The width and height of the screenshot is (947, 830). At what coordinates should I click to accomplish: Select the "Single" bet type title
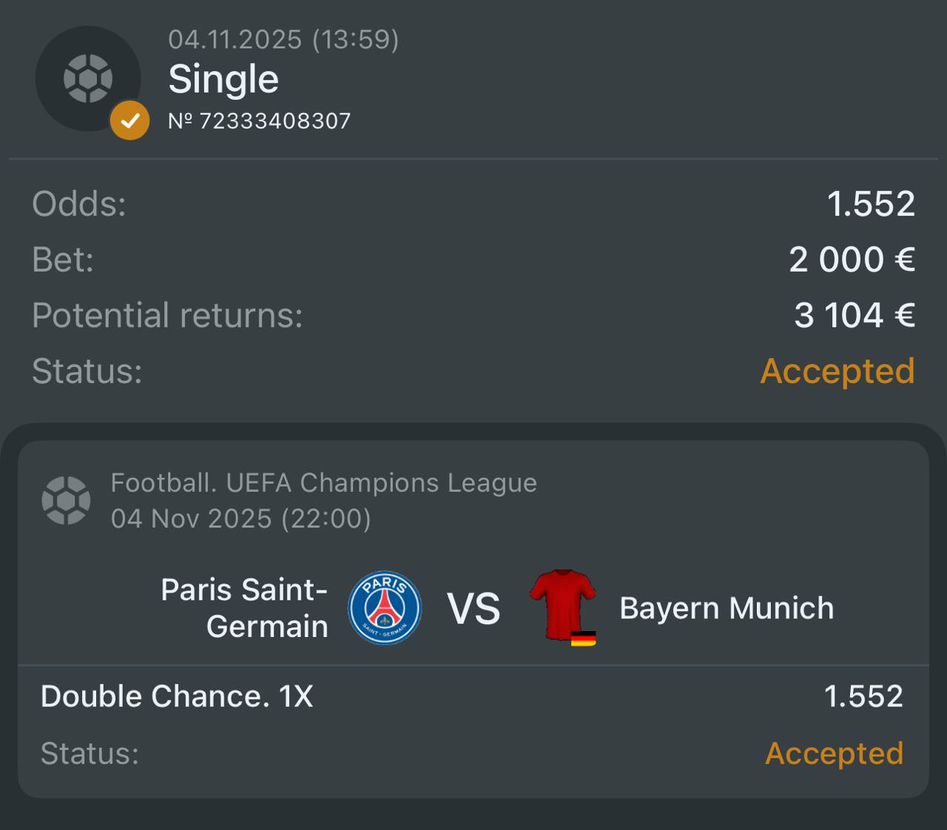[x=223, y=78]
